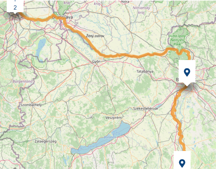Click the blue lake east of Burgenland
216x169 pixels.
click(x=40, y=47)
